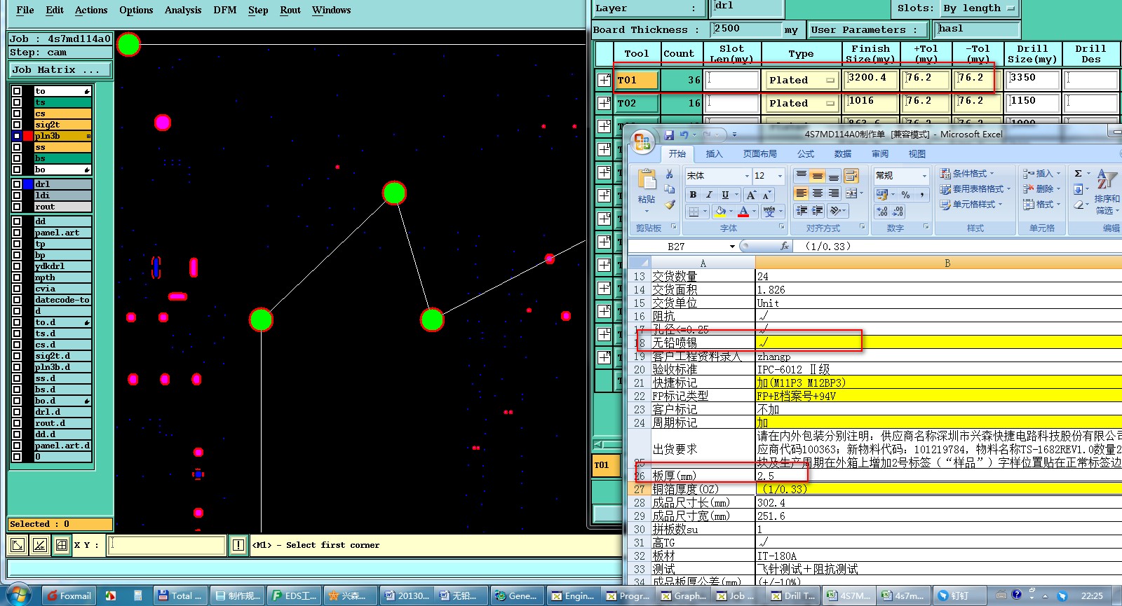Image resolution: width=1122 pixels, height=606 pixels.
Task: Switch to the 插入 ribbon tab
Action: [x=714, y=154]
